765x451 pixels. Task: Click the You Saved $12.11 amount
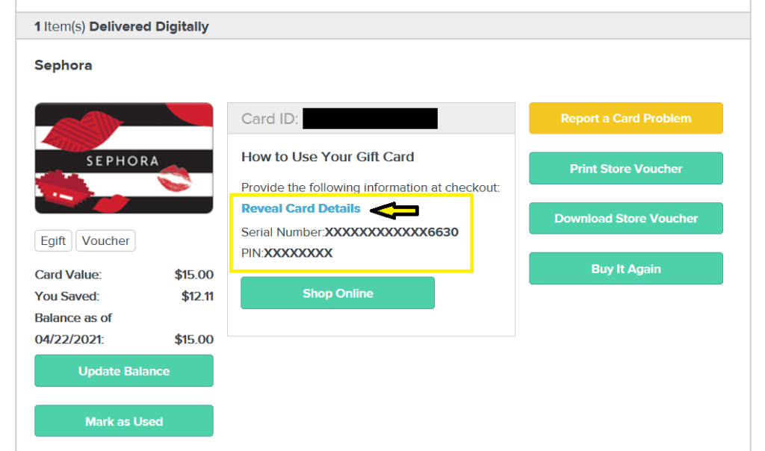click(x=197, y=296)
